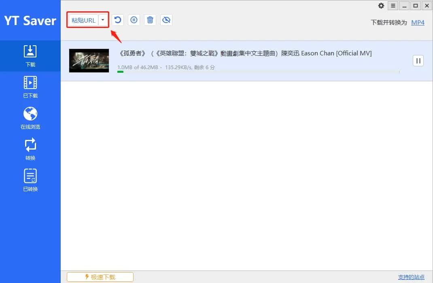Open the MP4 output format selector

[418, 23]
